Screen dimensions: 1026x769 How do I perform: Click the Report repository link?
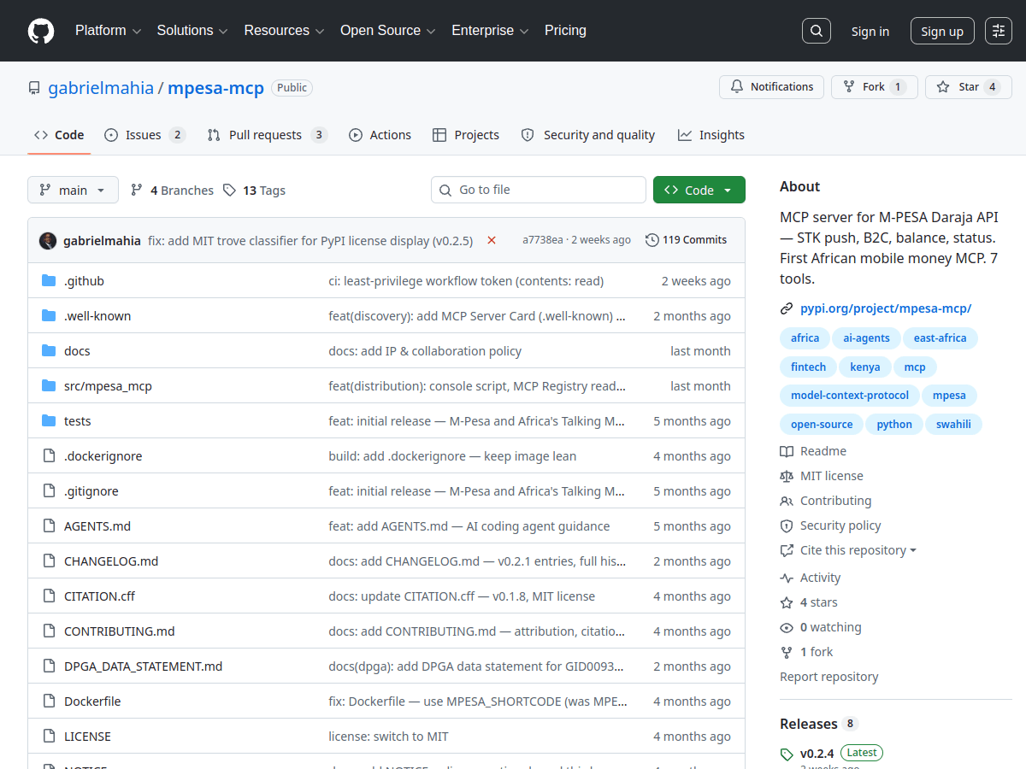coord(829,677)
